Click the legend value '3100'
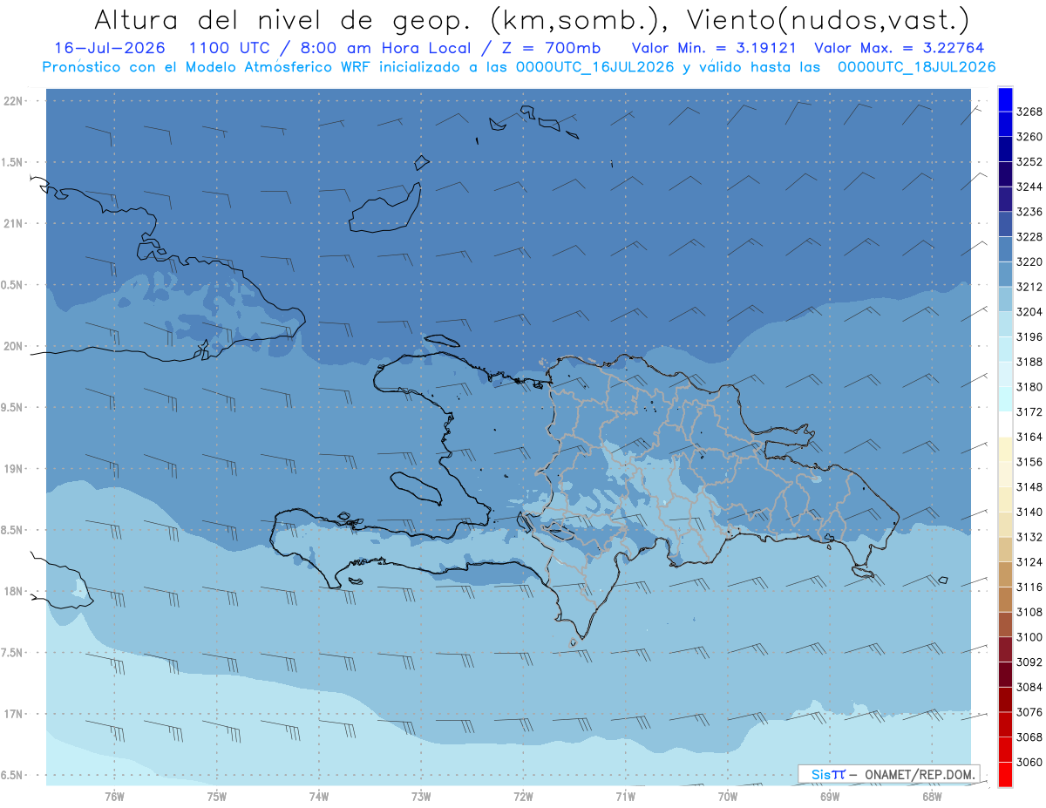The height and width of the screenshot is (808, 1046). (x=1029, y=637)
